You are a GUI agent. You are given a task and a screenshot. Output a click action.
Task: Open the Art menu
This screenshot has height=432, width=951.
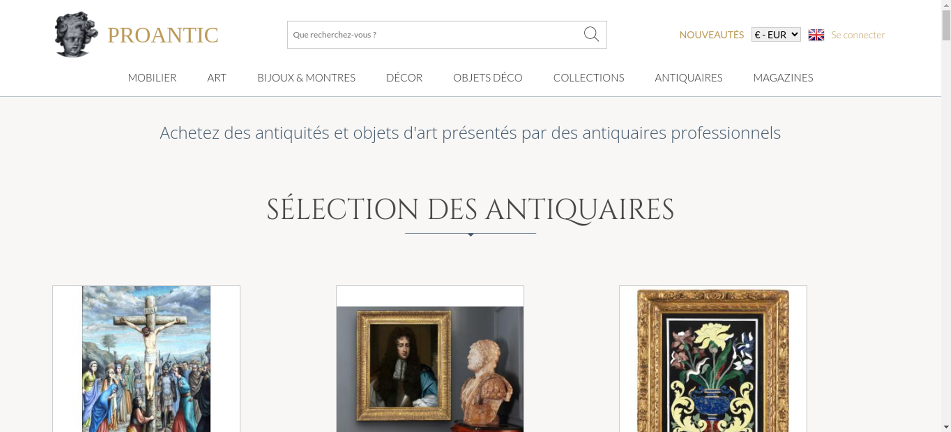coord(217,78)
